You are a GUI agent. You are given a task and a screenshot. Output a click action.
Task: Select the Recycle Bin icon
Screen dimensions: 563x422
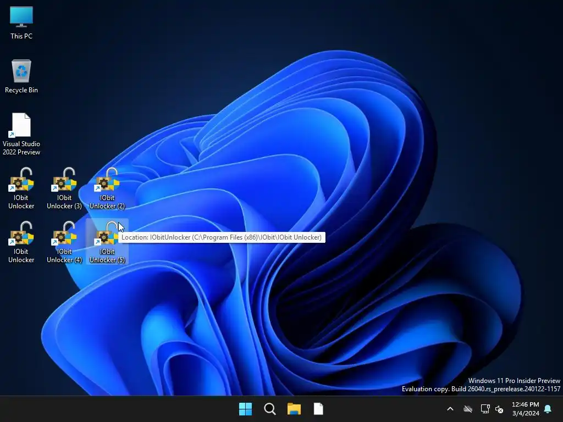tap(21, 76)
